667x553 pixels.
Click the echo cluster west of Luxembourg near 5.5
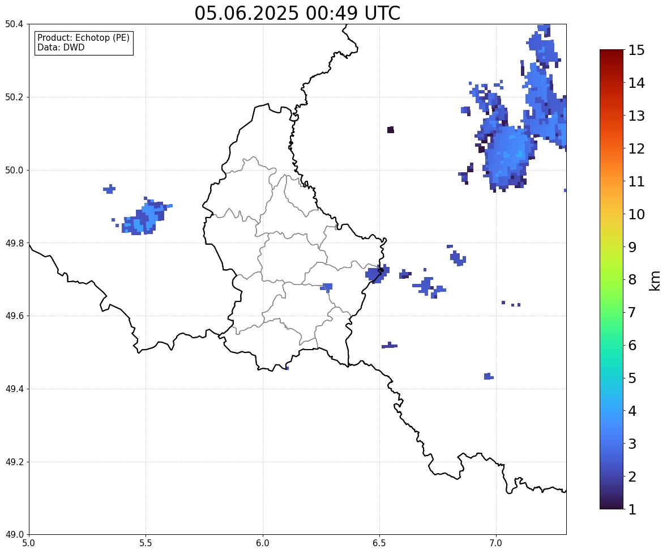(144, 217)
